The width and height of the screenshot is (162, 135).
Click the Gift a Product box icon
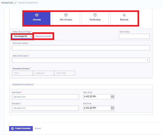coord(66,15)
